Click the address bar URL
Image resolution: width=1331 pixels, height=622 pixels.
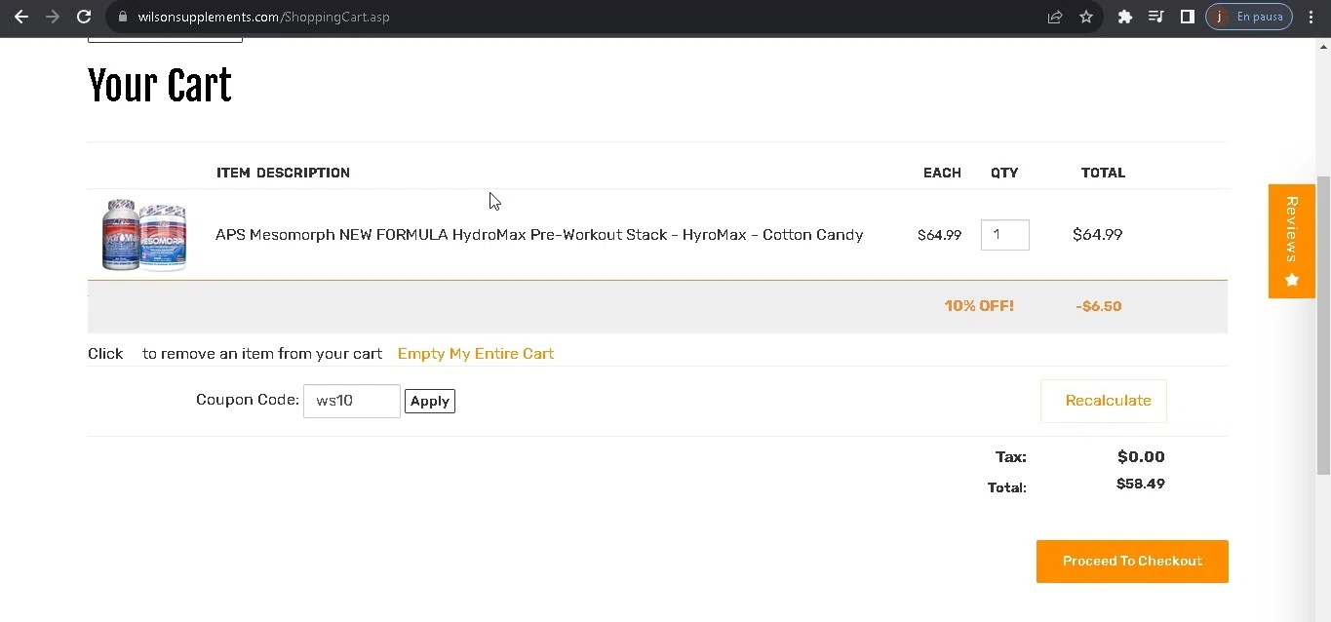(263, 17)
